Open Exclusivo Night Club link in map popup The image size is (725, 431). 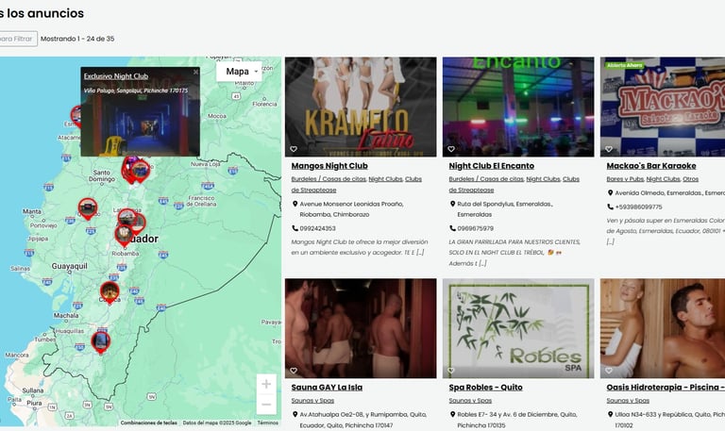(116, 76)
